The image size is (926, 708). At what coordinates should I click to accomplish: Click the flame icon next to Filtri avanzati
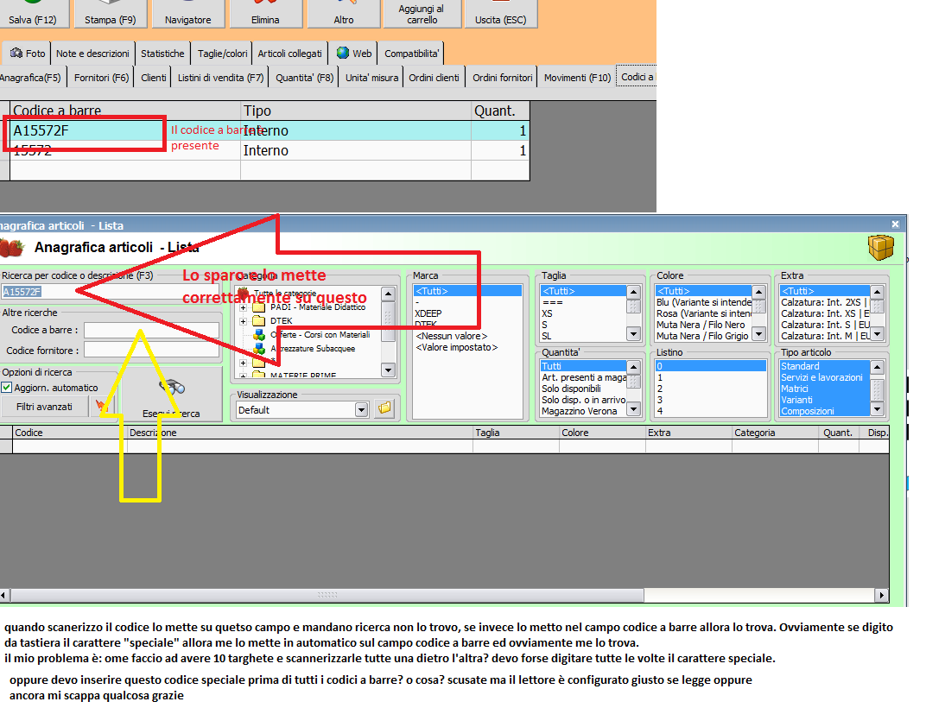pyautogui.click(x=102, y=407)
